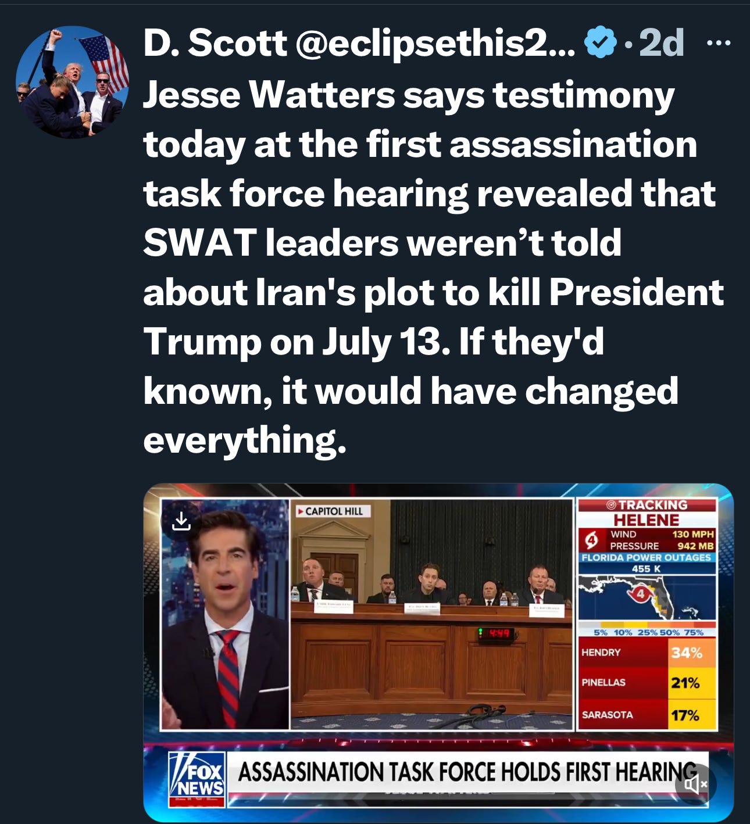Viewport: 750px width, 824px height.
Task: Click the Category 4 hurricane icon beside WIND
Action: [x=592, y=541]
